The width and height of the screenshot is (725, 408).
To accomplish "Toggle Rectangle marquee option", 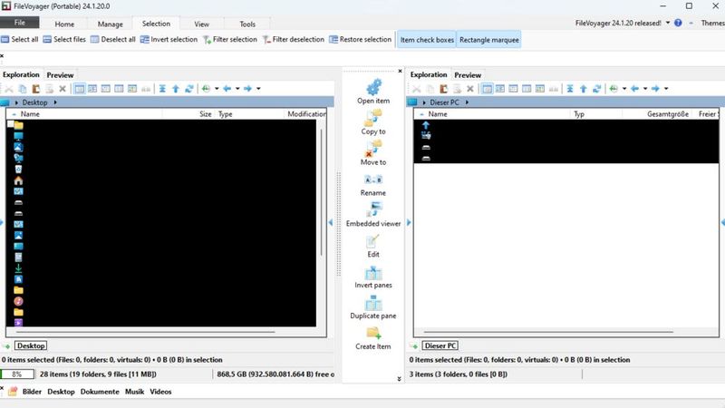I will [489, 40].
